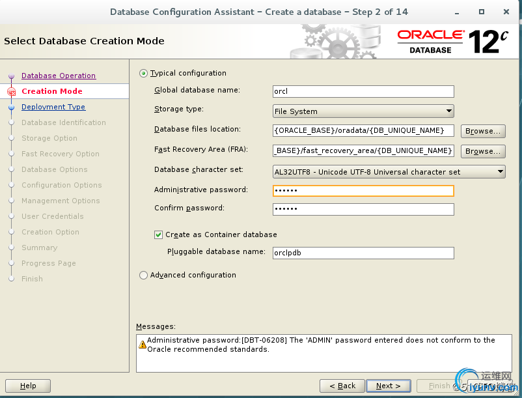
Task: Click the Pluggable database name field
Action: pos(363,253)
